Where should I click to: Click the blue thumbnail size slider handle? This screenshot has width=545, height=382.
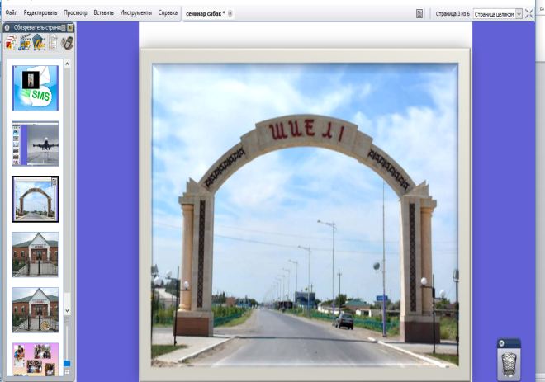pos(67,363)
